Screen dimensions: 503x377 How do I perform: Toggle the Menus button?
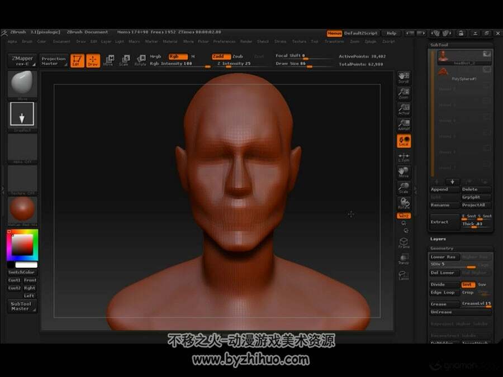(334, 34)
